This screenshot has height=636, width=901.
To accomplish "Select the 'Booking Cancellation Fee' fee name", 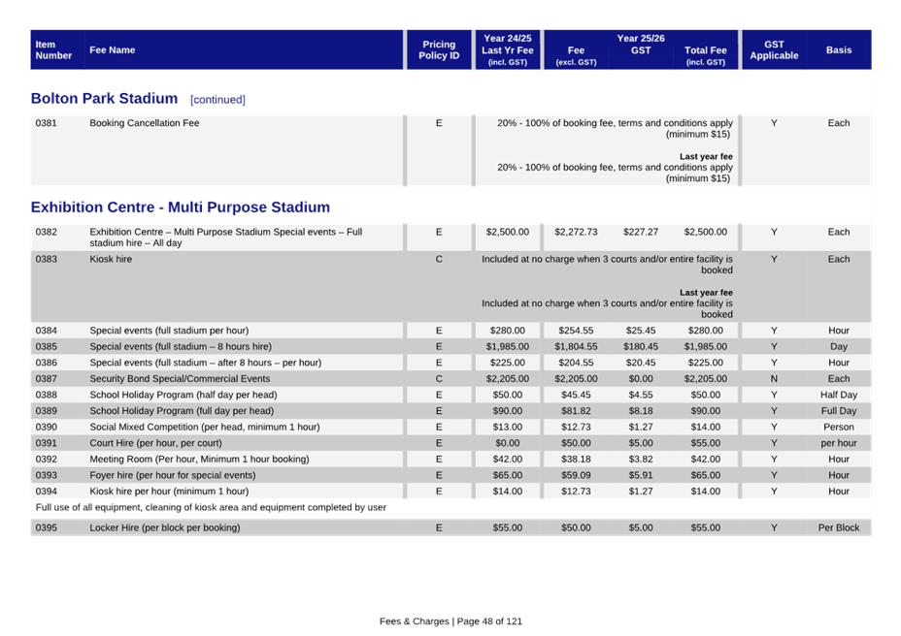I will [x=145, y=123].
